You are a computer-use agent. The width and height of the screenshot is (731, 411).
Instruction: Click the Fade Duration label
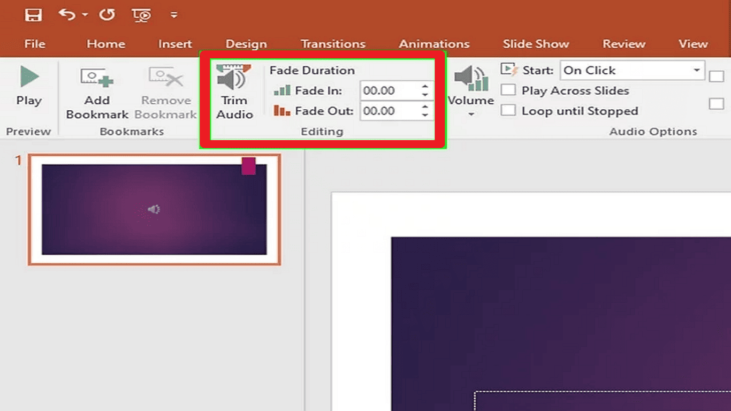pyautogui.click(x=312, y=70)
